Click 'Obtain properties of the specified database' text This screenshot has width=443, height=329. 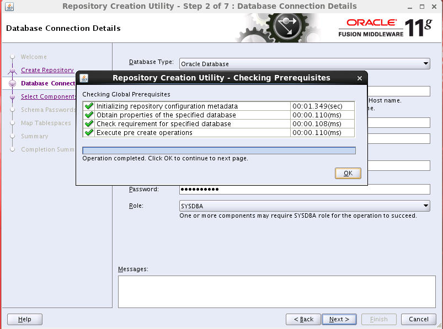tap(166, 115)
